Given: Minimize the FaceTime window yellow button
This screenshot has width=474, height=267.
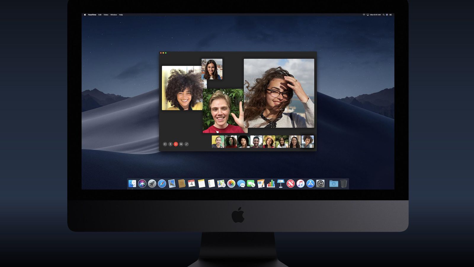Looking at the screenshot, I should (x=163, y=53).
